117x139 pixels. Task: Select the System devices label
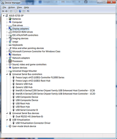coord(20,68)
